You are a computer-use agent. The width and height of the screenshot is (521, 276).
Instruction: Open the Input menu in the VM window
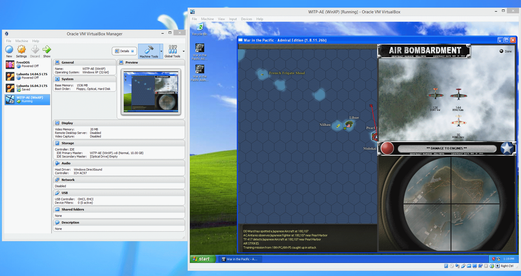[x=233, y=19]
